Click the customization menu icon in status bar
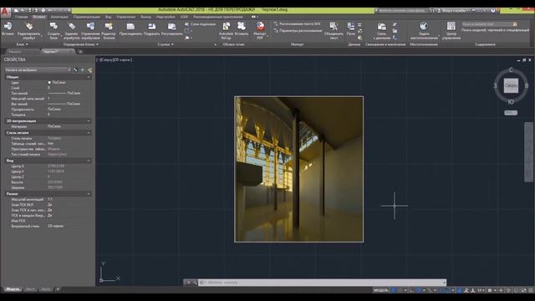Screen dimensions: 535x301 [531, 290]
